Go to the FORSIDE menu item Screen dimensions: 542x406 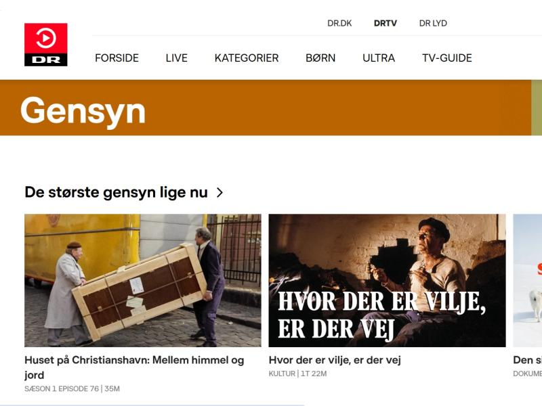point(117,58)
